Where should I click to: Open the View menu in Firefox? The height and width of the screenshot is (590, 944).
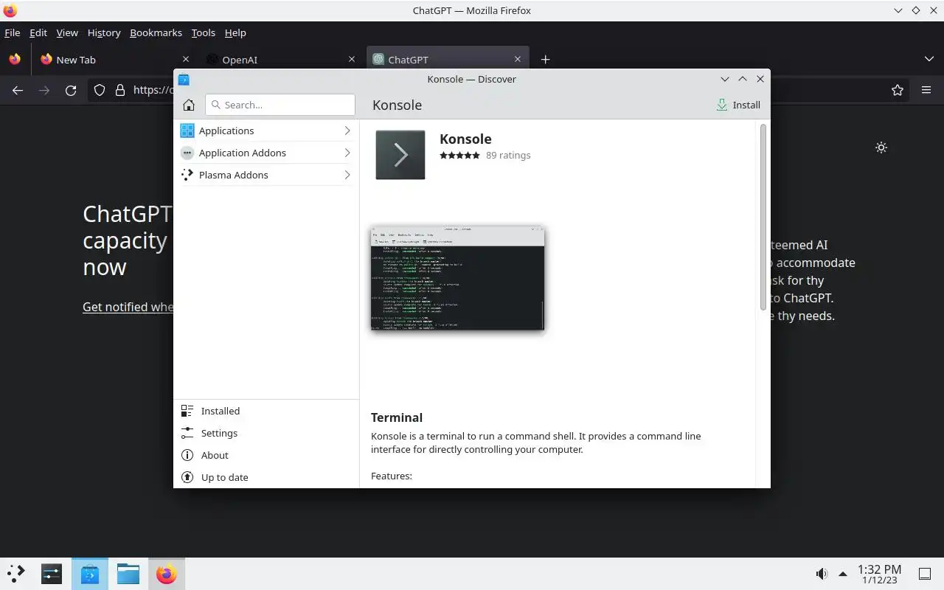tap(67, 32)
